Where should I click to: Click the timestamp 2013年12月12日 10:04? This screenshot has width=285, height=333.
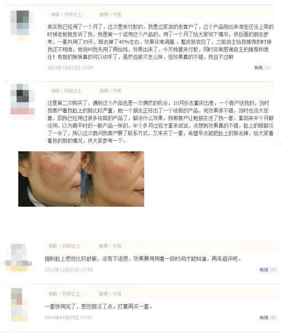click(70, 68)
